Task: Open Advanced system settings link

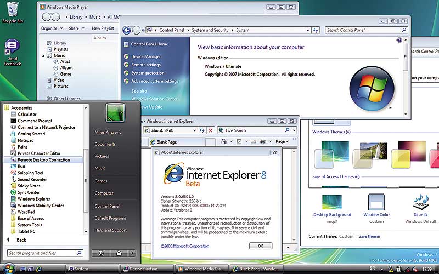Action: 155,81
